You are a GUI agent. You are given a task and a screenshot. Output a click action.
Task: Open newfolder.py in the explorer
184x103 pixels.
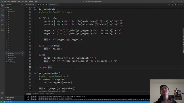pos(11,62)
